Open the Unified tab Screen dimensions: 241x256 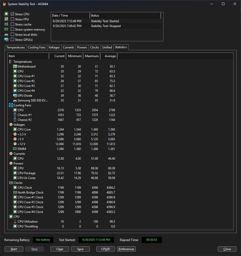(107, 47)
